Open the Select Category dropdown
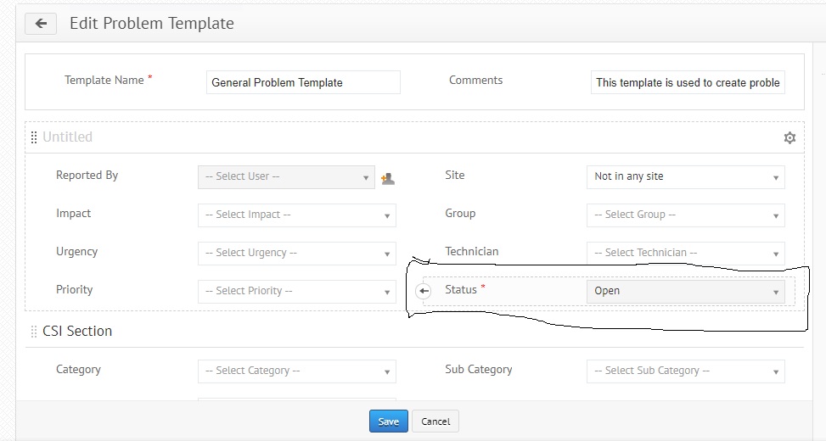Screen dimensions: 826x441 pyautogui.click(x=296, y=371)
